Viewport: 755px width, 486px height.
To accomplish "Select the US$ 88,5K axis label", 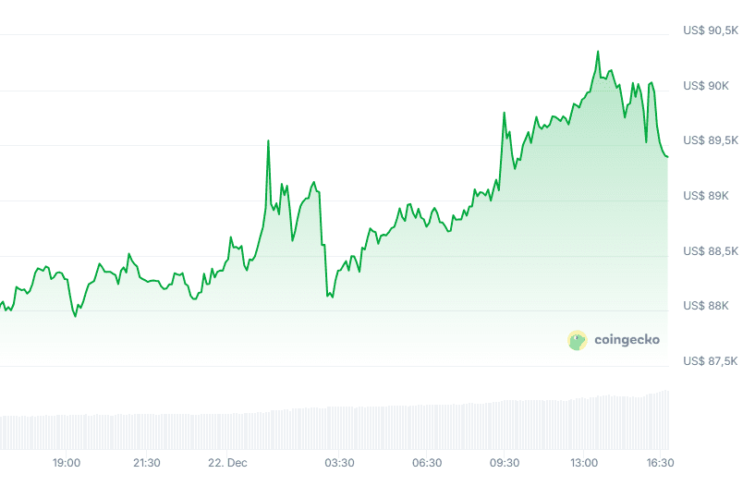I will 711,251.
